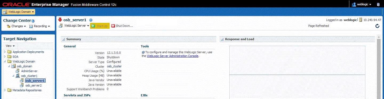Screen dimensions: 384x99
Task: Expand Application Deployments tree node
Action: point(5,52)
